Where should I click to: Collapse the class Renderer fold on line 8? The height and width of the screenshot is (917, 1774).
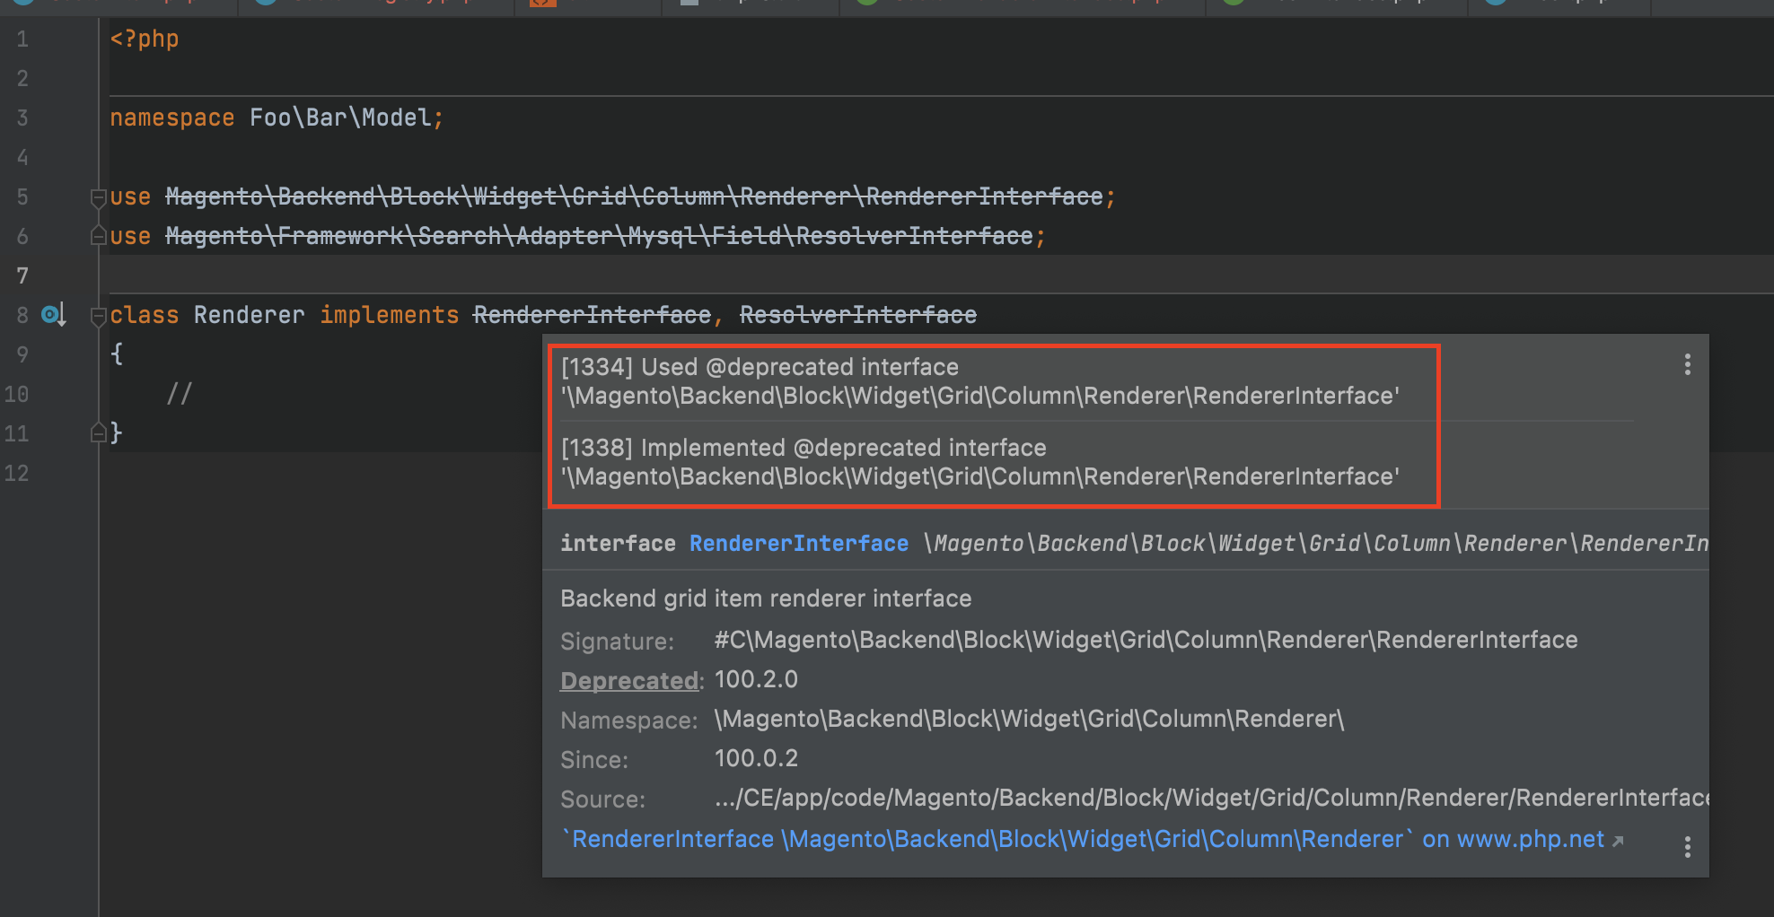[x=99, y=316]
